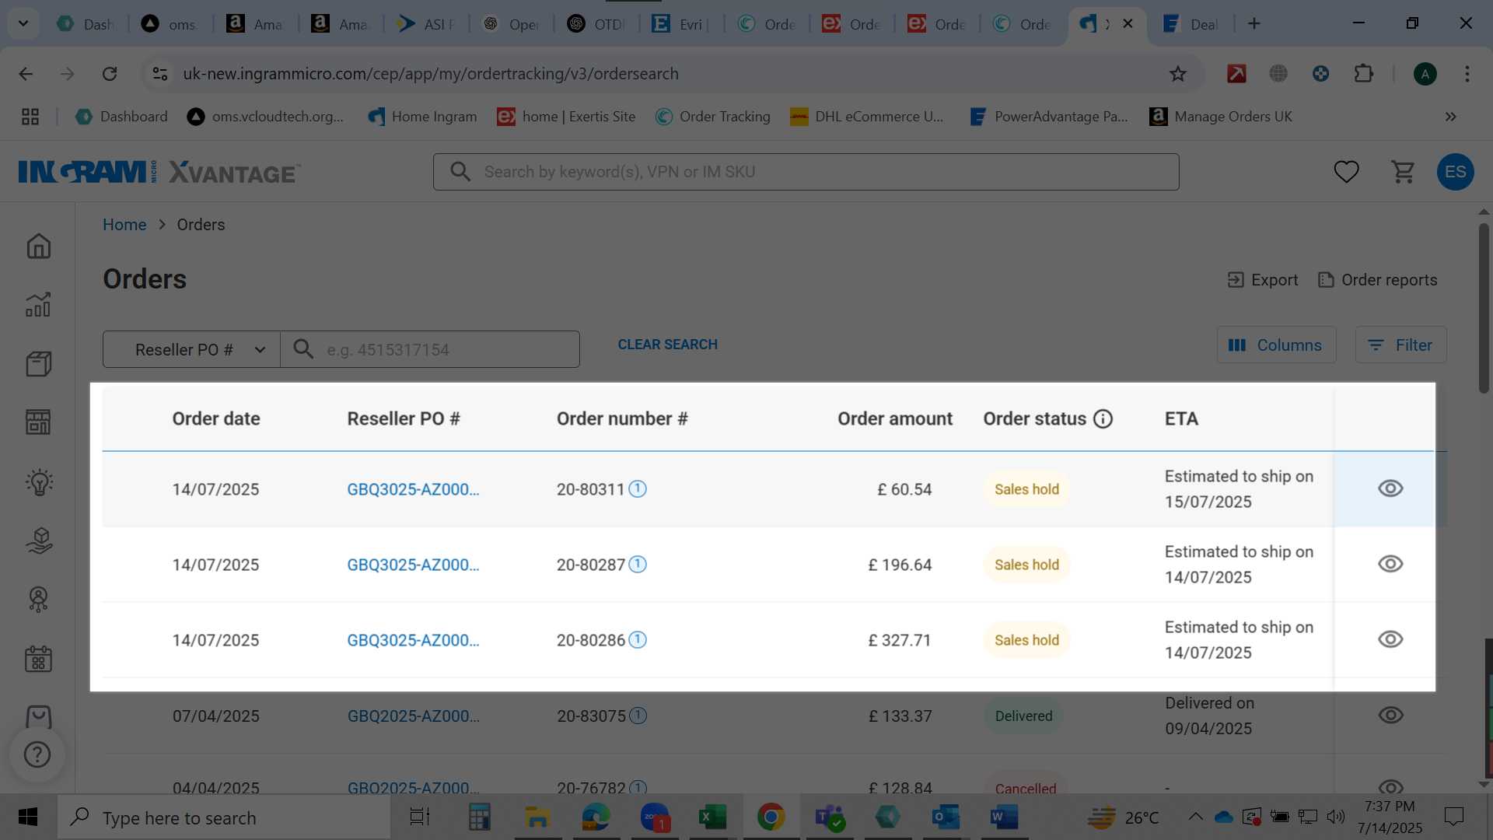Open the Chrome apps grid icon
The image size is (1493, 840).
pos(30,117)
